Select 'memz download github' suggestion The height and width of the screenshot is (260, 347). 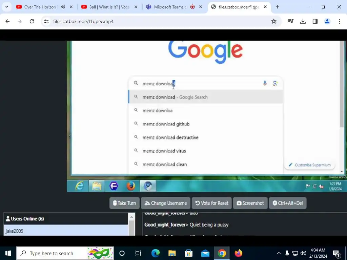[206, 124]
